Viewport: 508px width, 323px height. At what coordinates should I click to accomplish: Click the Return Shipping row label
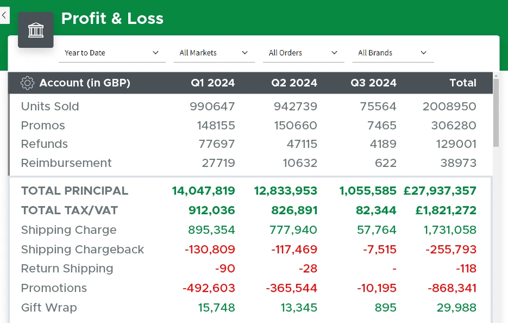coord(67,269)
